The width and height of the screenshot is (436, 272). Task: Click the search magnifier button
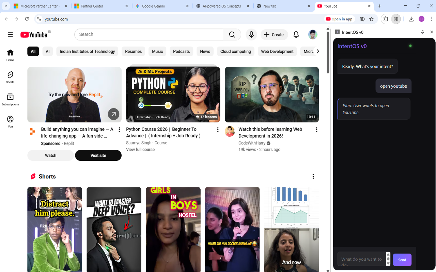tap(232, 34)
